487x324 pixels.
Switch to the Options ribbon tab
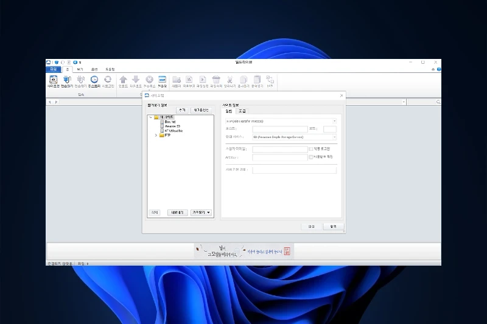point(94,69)
